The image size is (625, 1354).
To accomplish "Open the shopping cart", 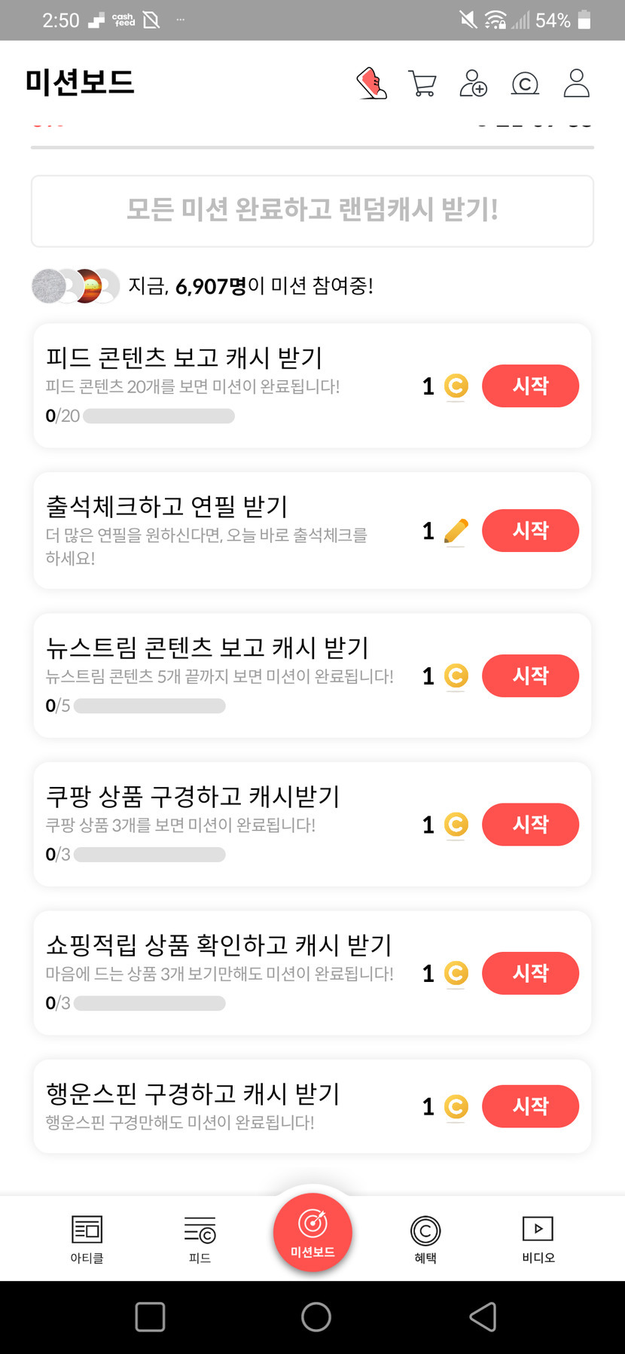I will click(x=422, y=83).
